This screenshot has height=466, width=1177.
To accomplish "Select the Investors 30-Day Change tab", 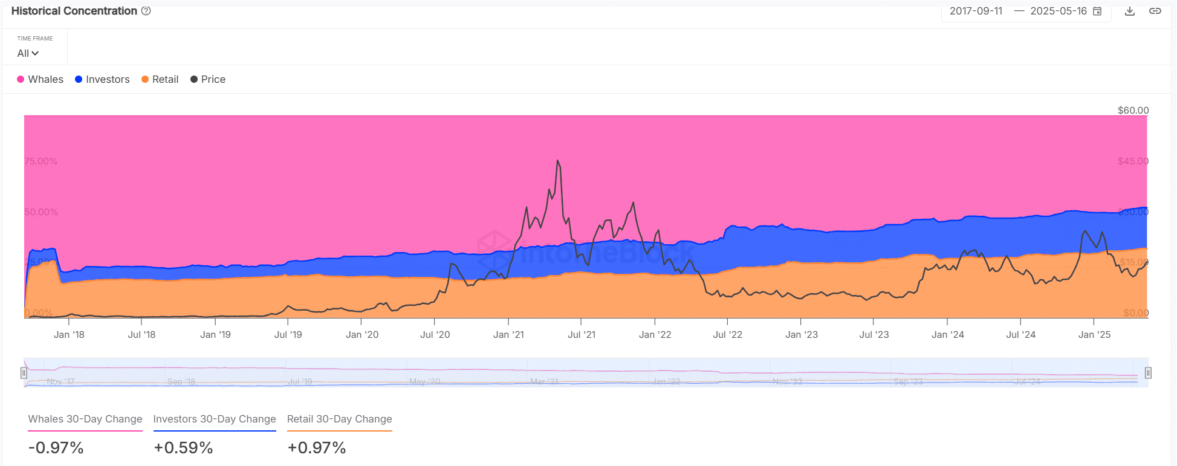I will point(215,419).
